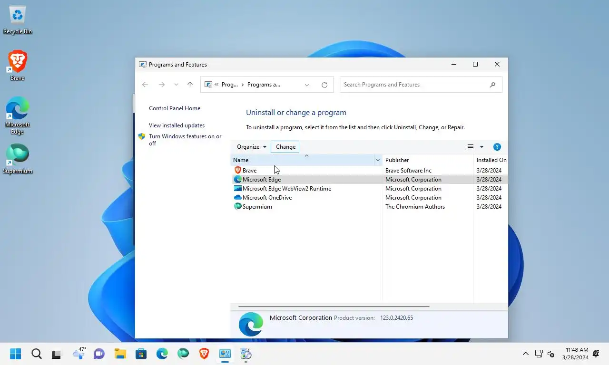The image size is (609, 365).
Task: Open the Organize dropdown menu
Action: 252,147
